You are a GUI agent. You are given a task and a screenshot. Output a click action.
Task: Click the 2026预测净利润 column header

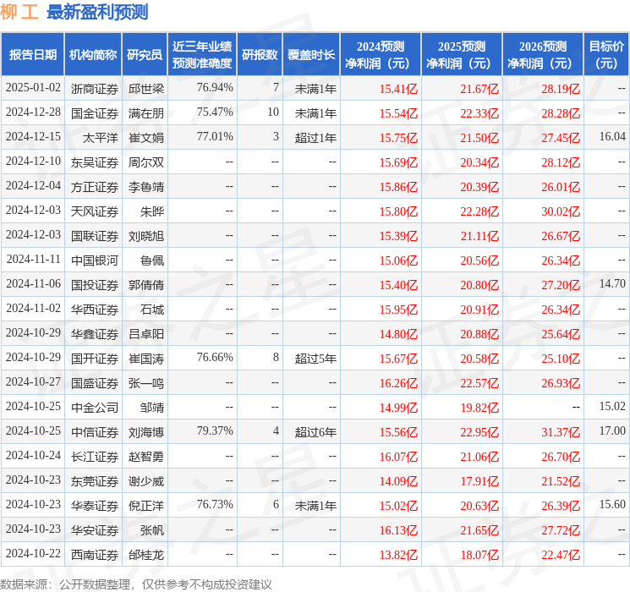(543, 54)
